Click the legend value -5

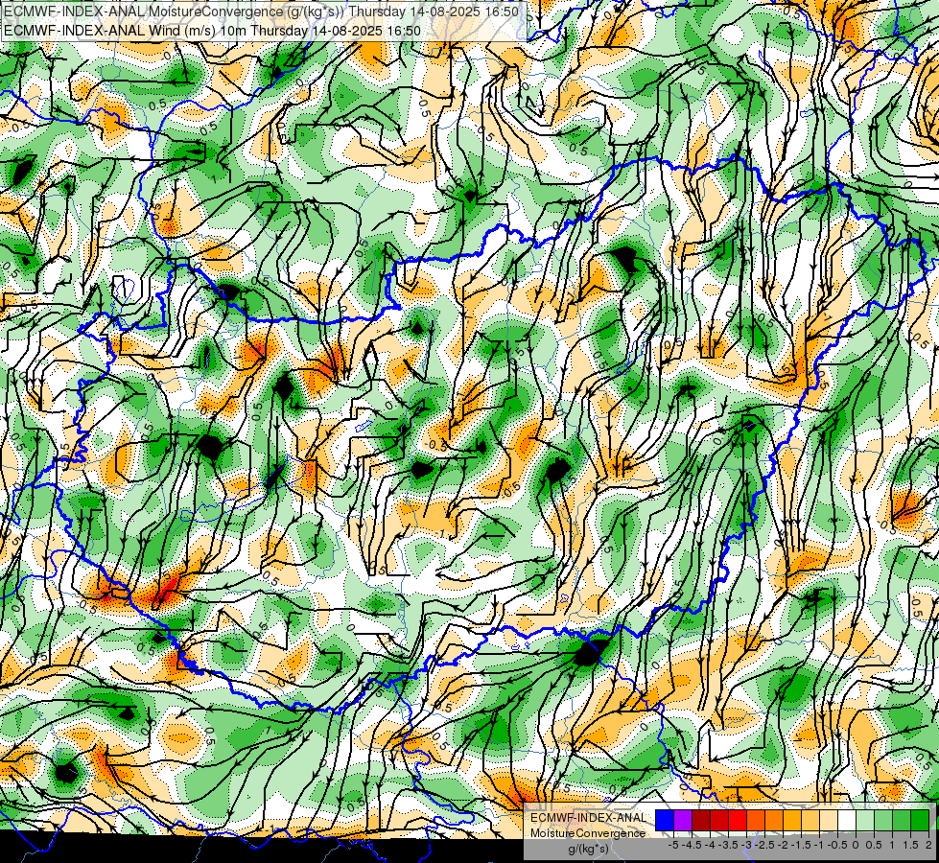[x=673, y=845]
